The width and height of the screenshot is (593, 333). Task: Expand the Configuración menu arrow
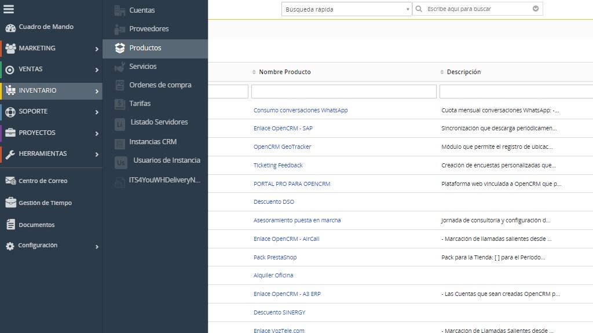coord(97,247)
